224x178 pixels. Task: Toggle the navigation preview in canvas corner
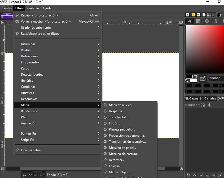[181, 168]
